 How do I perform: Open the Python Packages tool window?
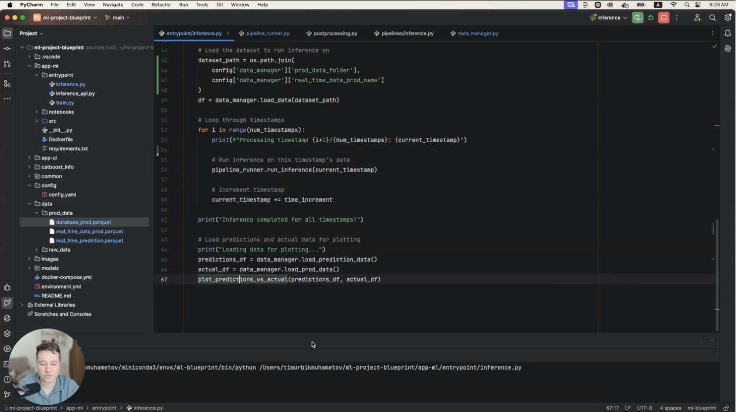pyautogui.click(x=7, y=334)
